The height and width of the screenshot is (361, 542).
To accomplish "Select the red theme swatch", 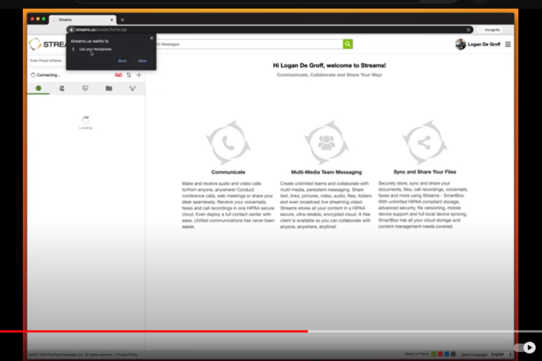I will 440,354.
